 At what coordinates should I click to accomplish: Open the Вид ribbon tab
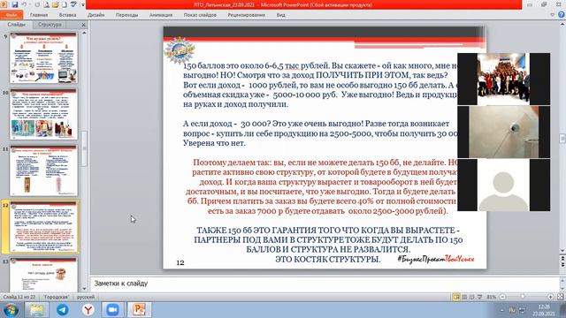(281, 15)
